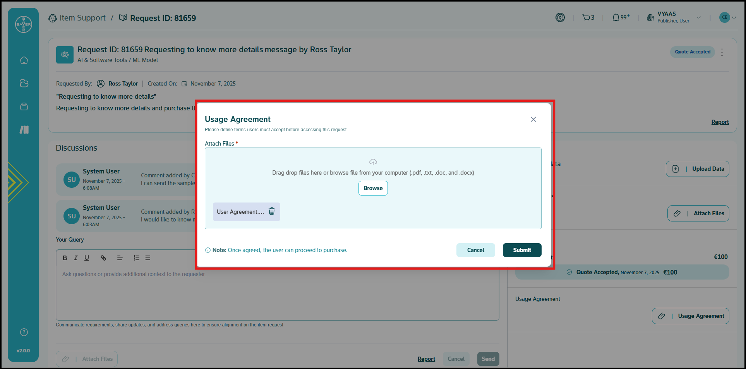The width and height of the screenshot is (746, 369).
Task: Open the shopping cart icon
Action: point(586,17)
